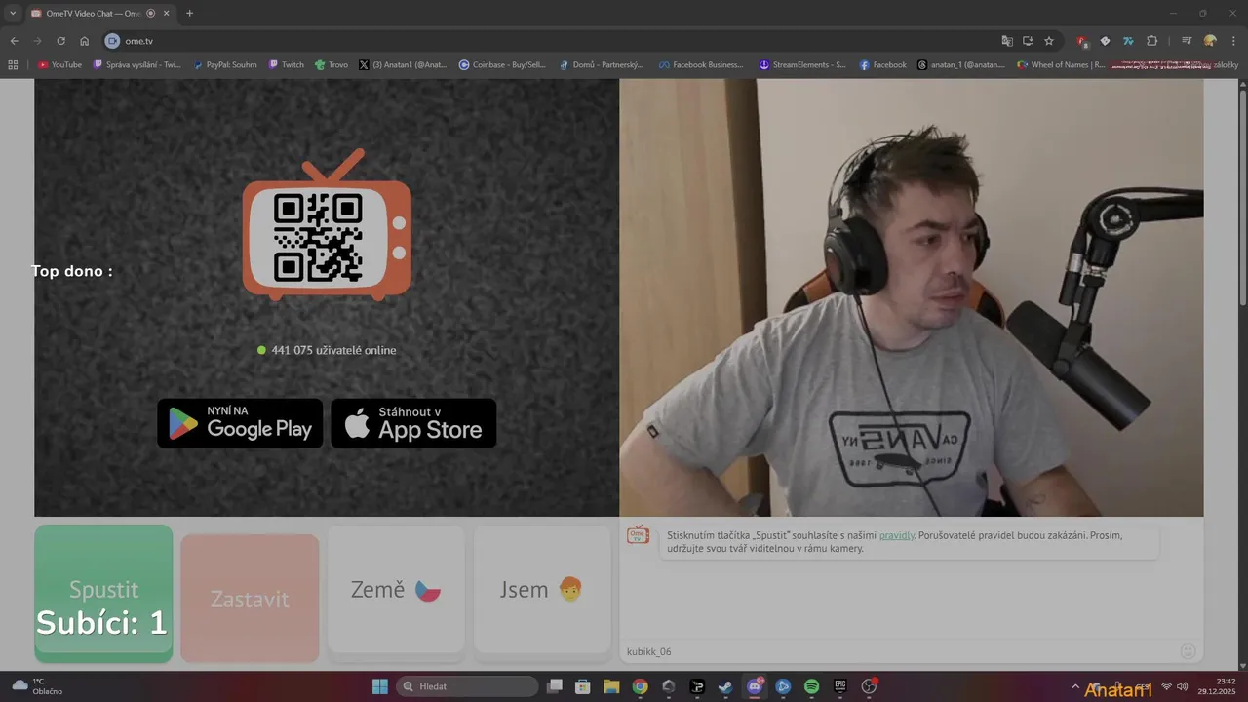The width and height of the screenshot is (1248, 702).
Task: Click the '441 075 uživatelé online' text
Action: (333, 350)
